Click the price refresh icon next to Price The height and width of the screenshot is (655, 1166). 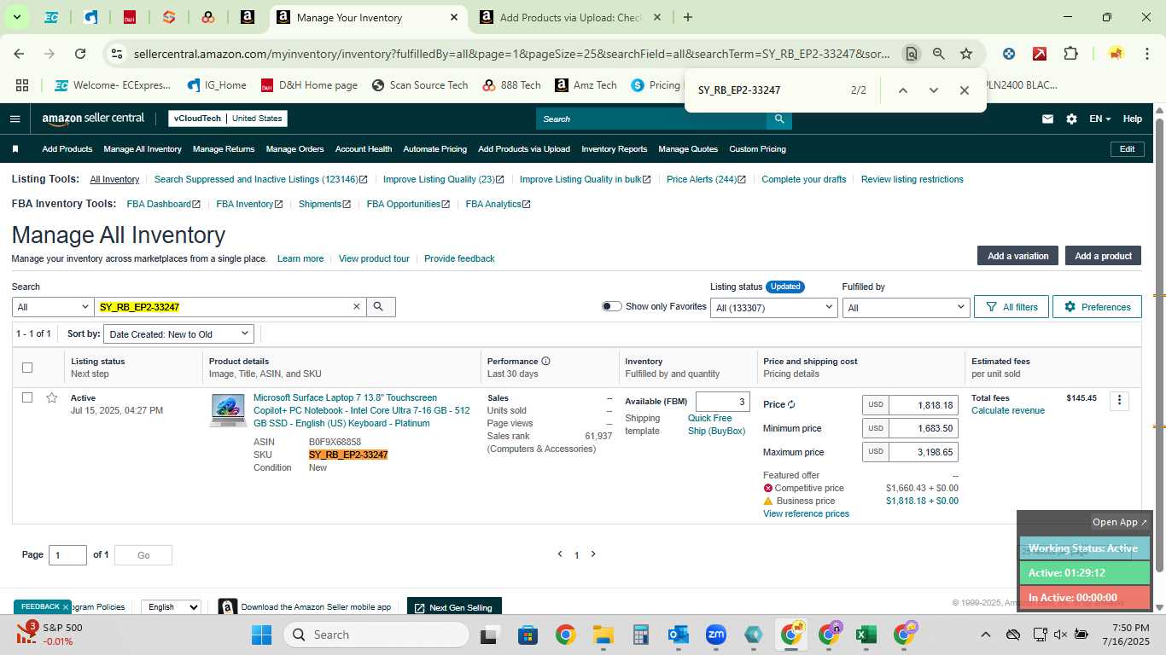(791, 405)
